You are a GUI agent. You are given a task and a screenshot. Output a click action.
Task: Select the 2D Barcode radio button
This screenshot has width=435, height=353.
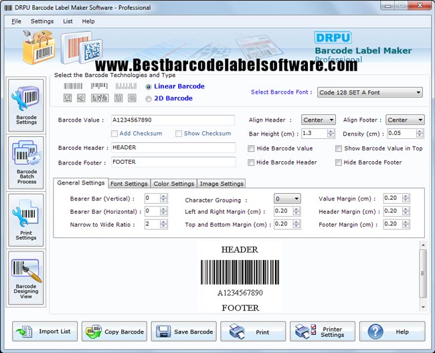click(x=149, y=99)
